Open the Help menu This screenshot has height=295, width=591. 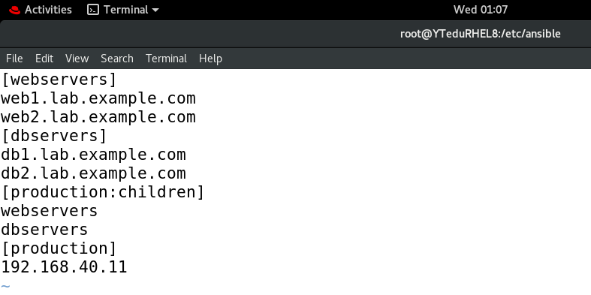(210, 59)
